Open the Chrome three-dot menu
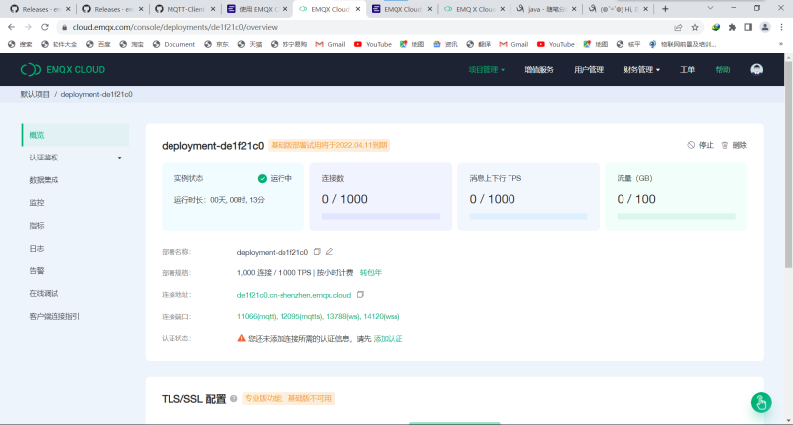This screenshot has width=793, height=425. pos(781,27)
